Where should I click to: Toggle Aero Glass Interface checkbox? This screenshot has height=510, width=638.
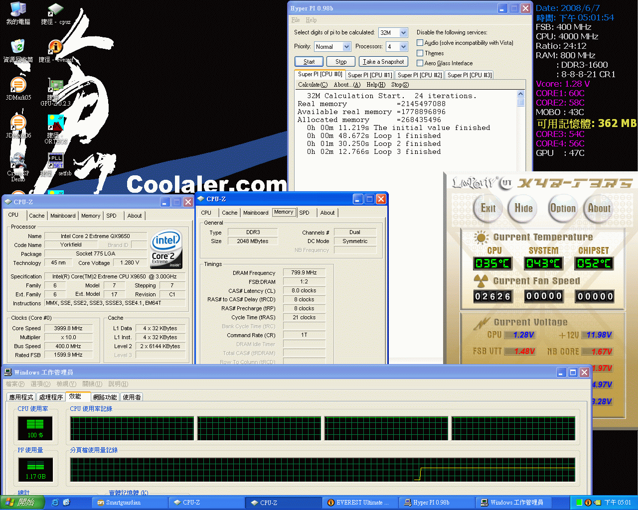(420, 63)
